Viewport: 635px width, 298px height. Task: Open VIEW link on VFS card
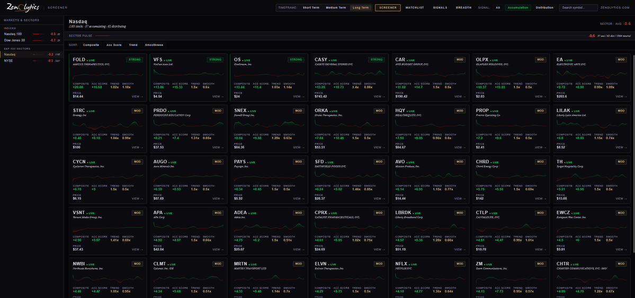tap(218, 97)
